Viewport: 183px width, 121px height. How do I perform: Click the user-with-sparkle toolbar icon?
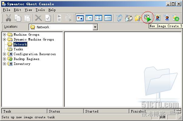pyautogui.click(x=167, y=18)
